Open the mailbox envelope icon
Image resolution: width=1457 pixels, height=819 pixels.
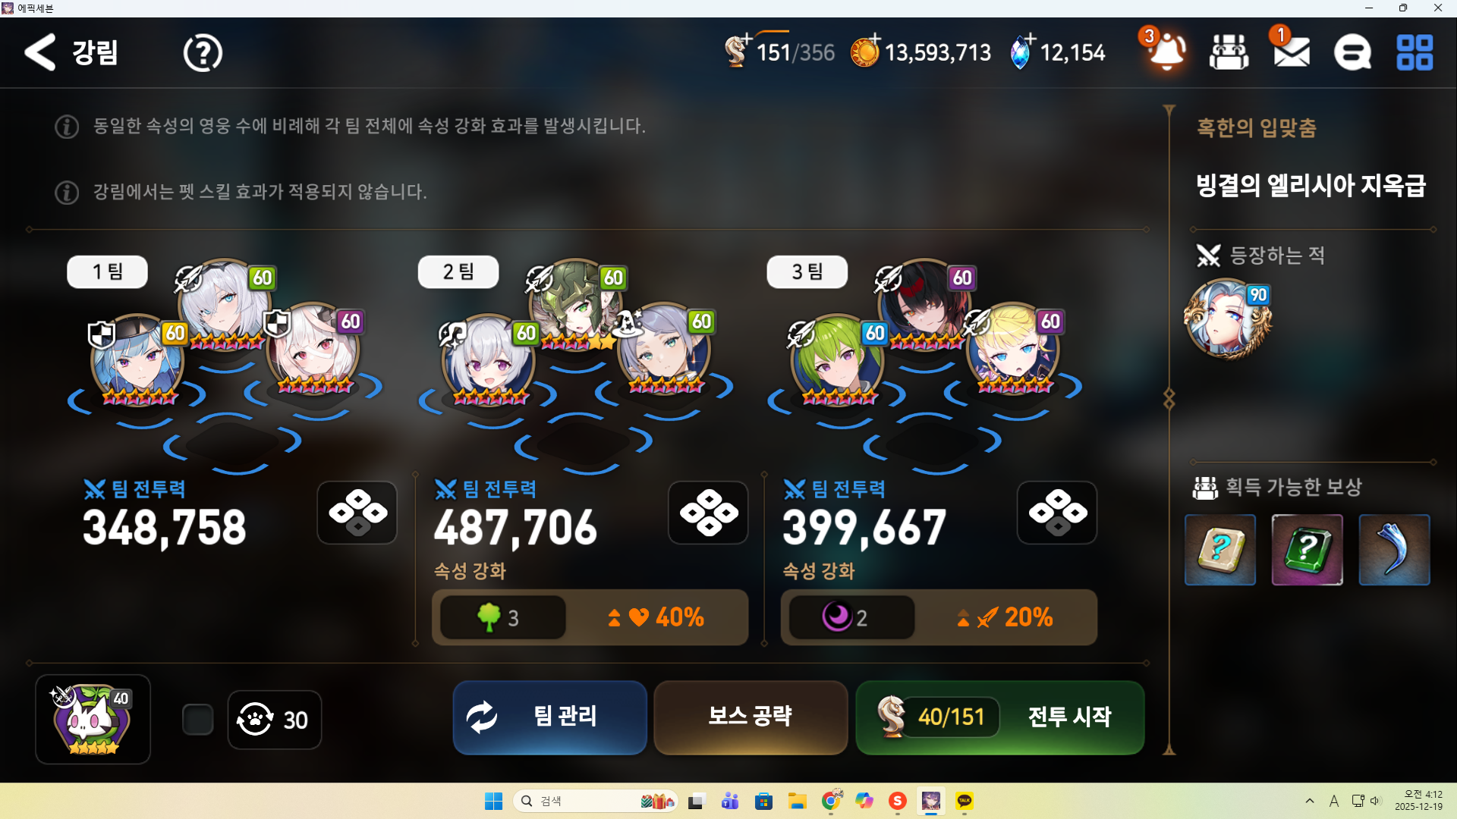coord(1291,52)
